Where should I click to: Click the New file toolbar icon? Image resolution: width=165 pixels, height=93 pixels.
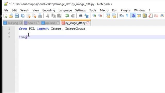[5, 16]
